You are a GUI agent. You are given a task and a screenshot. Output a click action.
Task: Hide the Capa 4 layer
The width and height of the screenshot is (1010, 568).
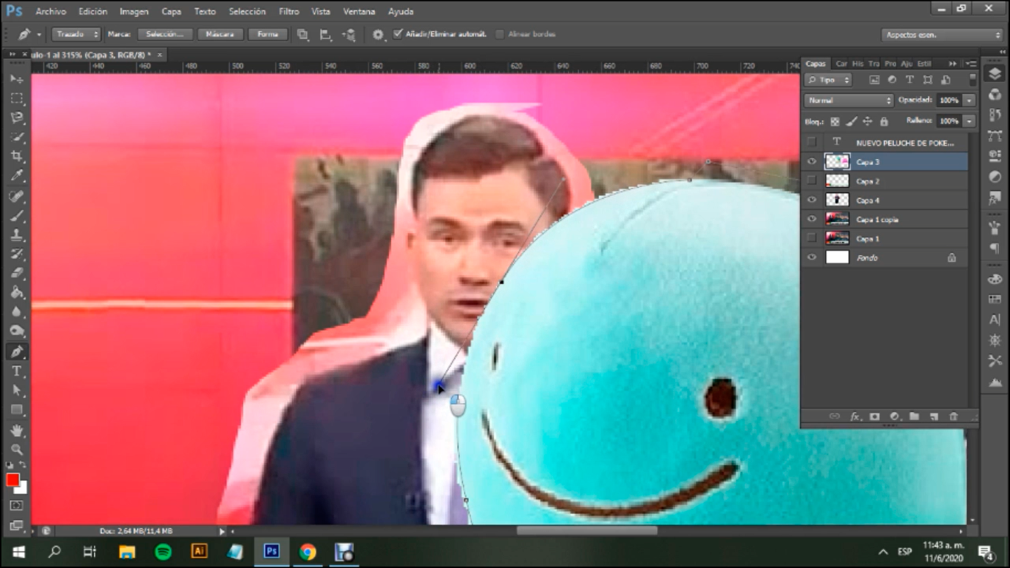click(812, 200)
